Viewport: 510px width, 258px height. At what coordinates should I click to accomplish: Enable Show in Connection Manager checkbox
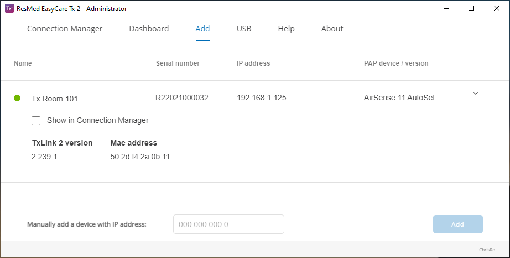36,121
